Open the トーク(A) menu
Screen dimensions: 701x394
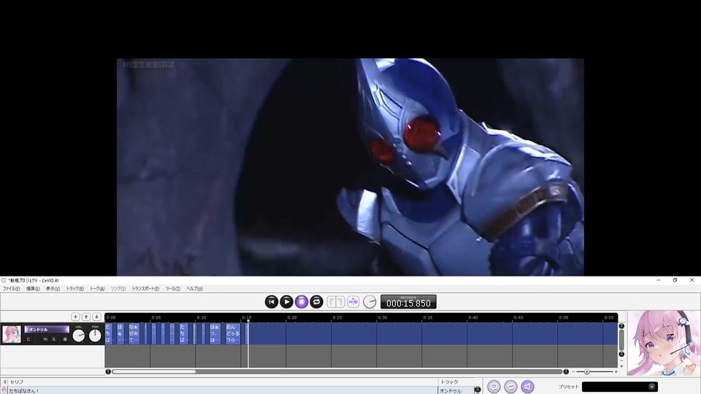[x=97, y=289]
